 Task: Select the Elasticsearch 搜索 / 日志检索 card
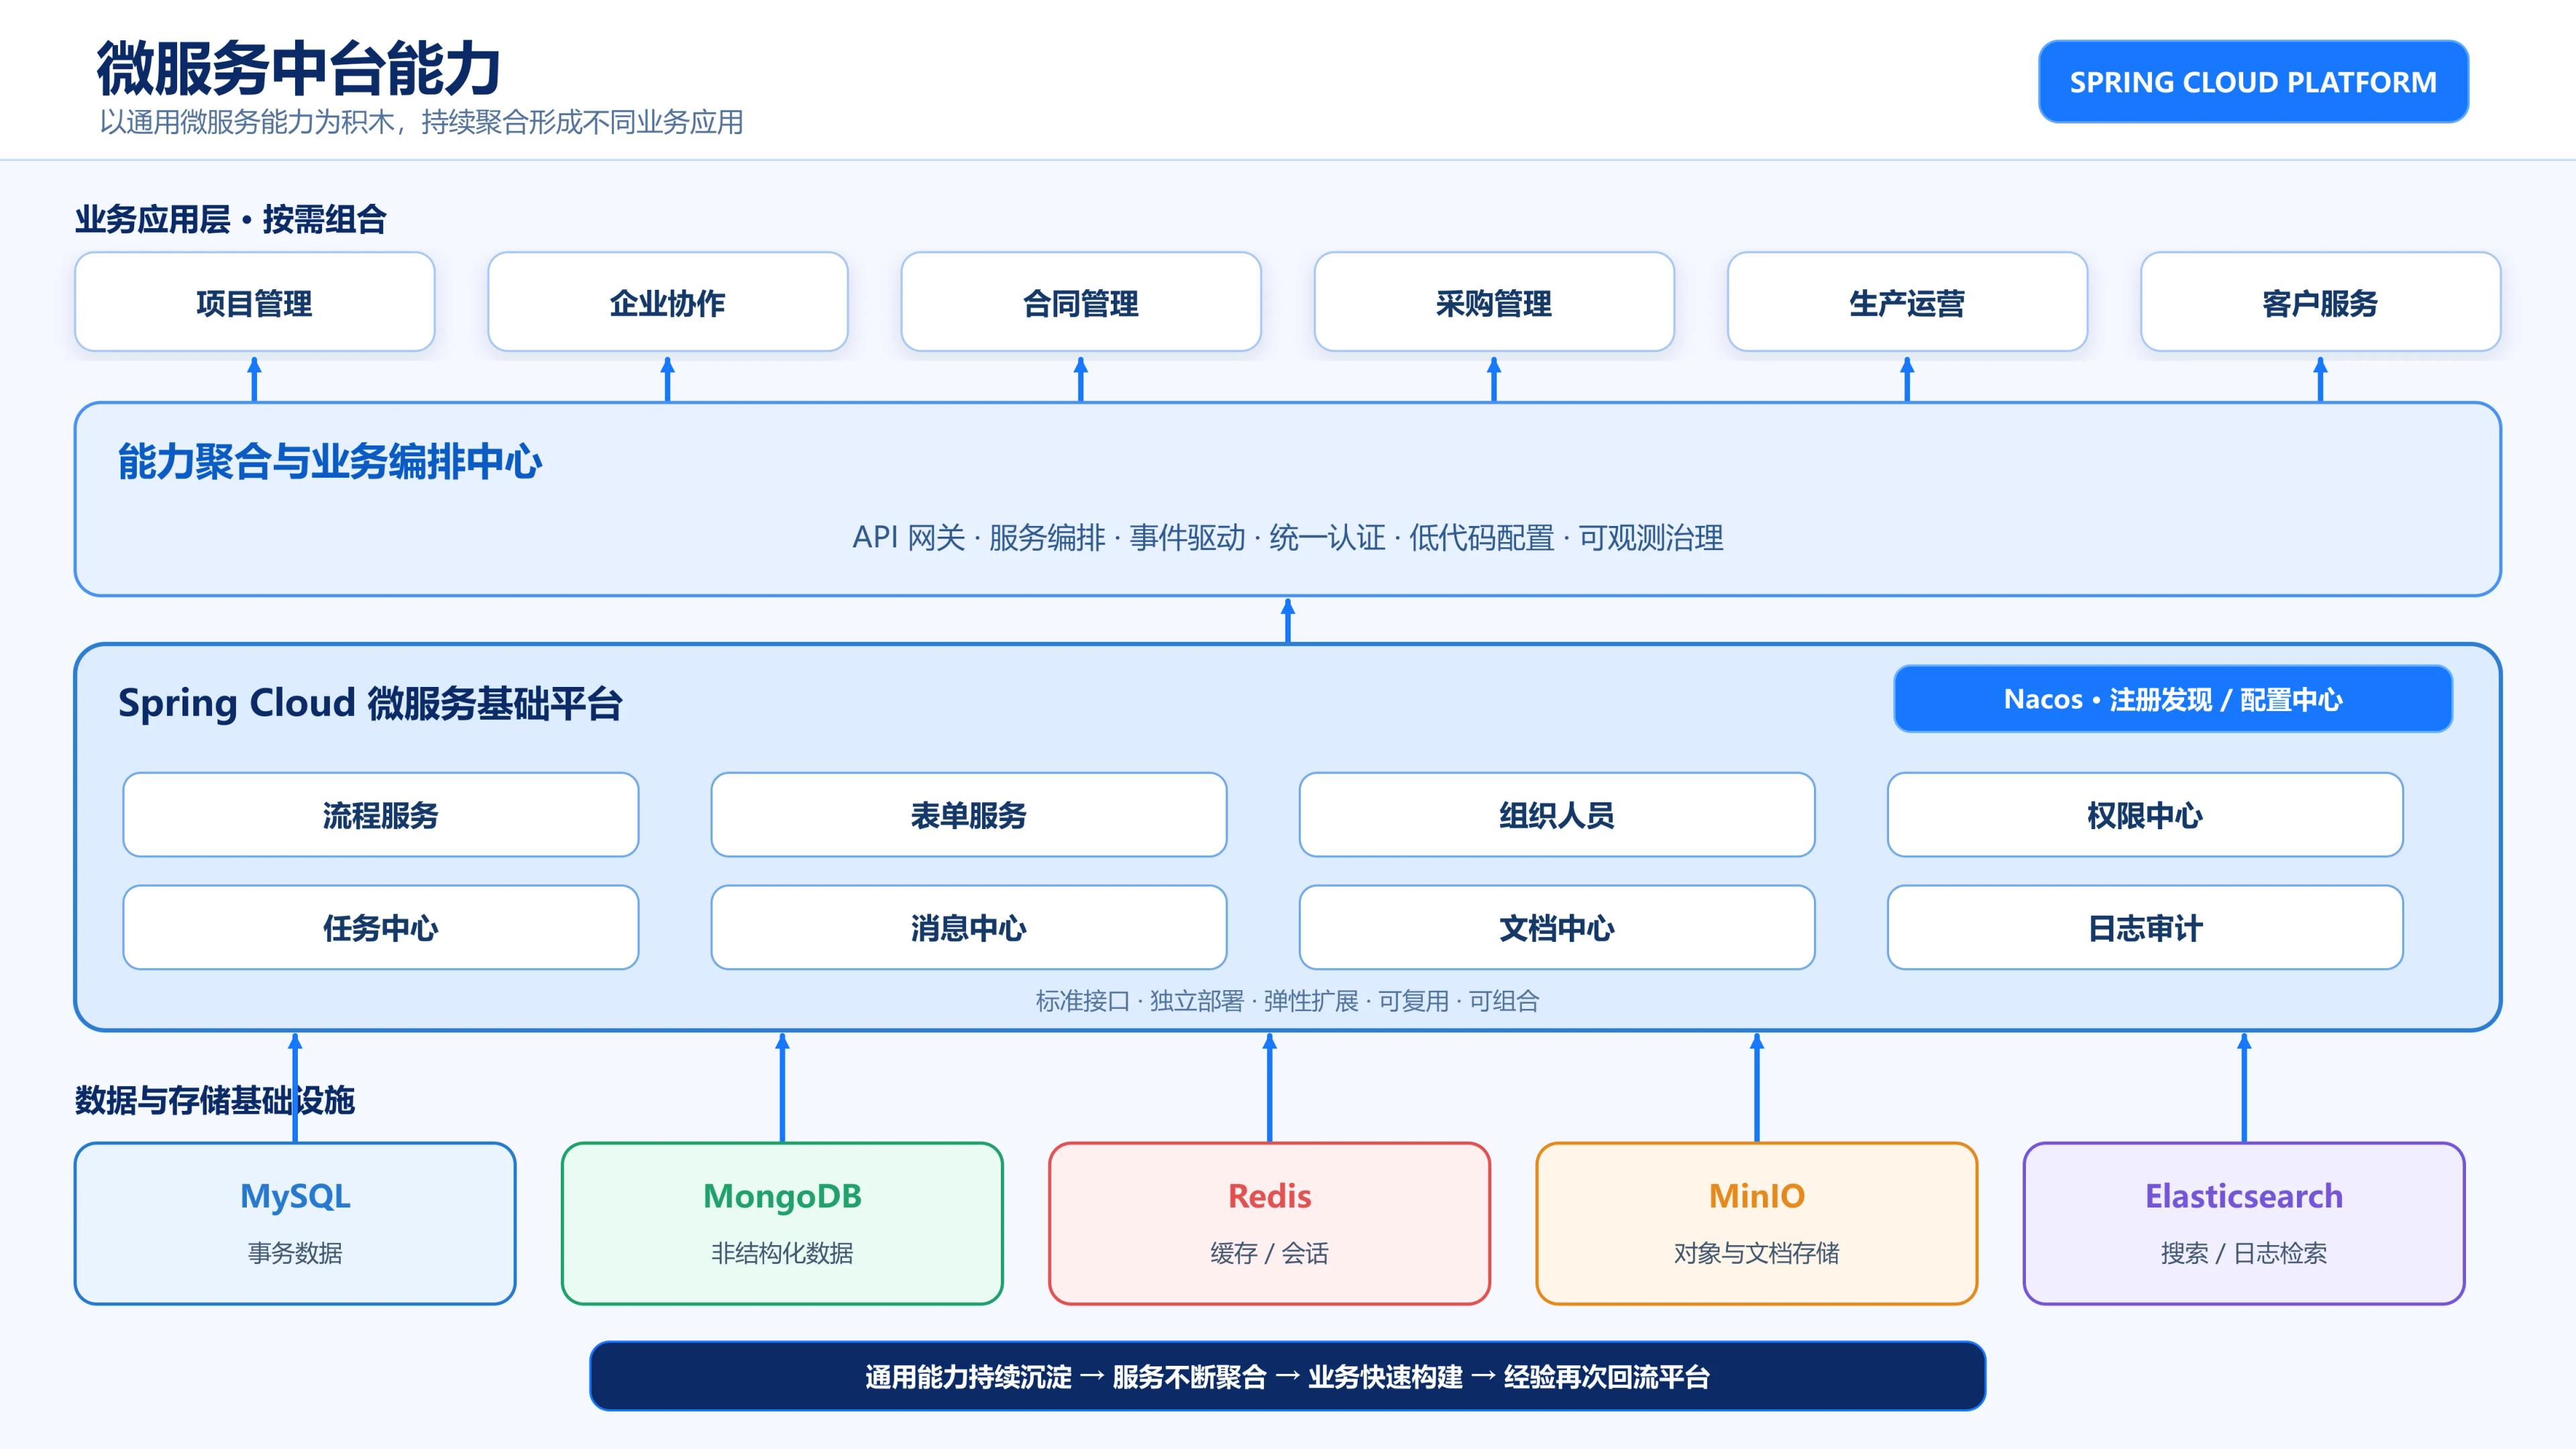pos(2244,1223)
